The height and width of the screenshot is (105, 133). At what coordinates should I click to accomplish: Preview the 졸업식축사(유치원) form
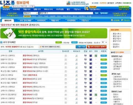(x=76, y=103)
